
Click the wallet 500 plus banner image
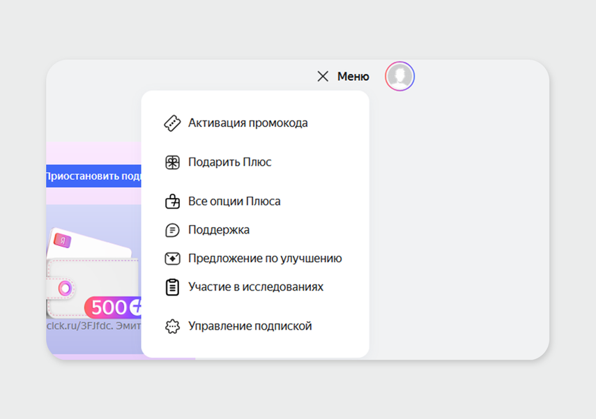tap(93, 273)
